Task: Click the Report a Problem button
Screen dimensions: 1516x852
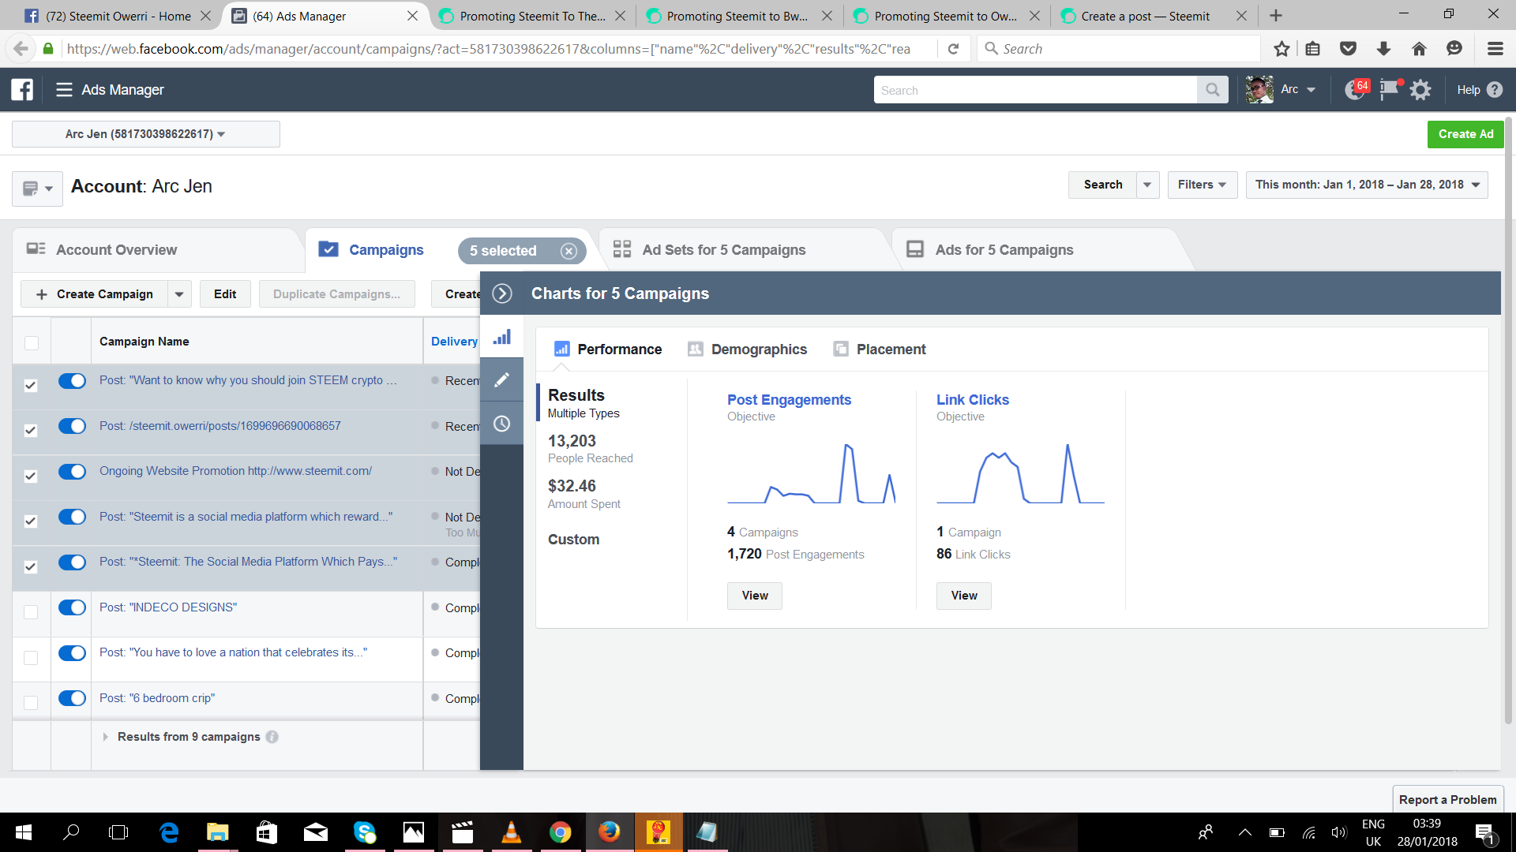Action: pyautogui.click(x=1447, y=799)
